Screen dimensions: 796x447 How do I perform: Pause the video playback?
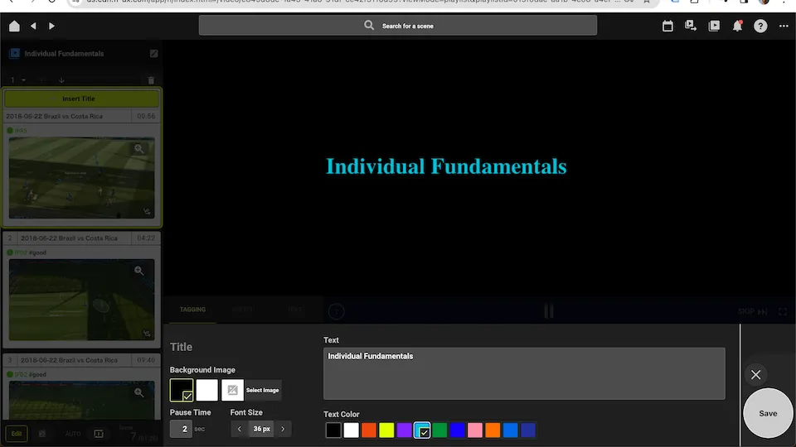pyautogui.click(x=549, y=311)
